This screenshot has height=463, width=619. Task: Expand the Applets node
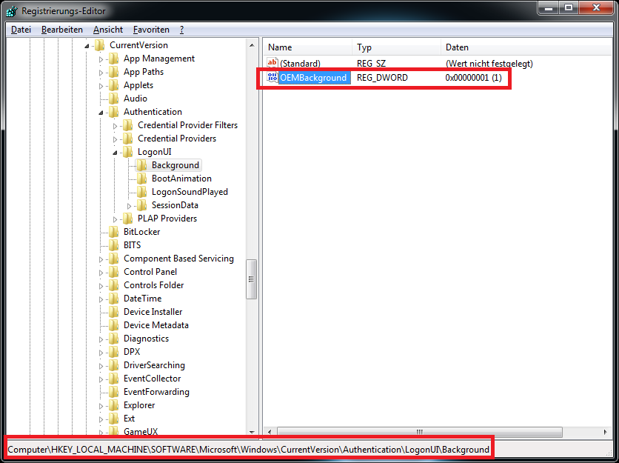101,86
